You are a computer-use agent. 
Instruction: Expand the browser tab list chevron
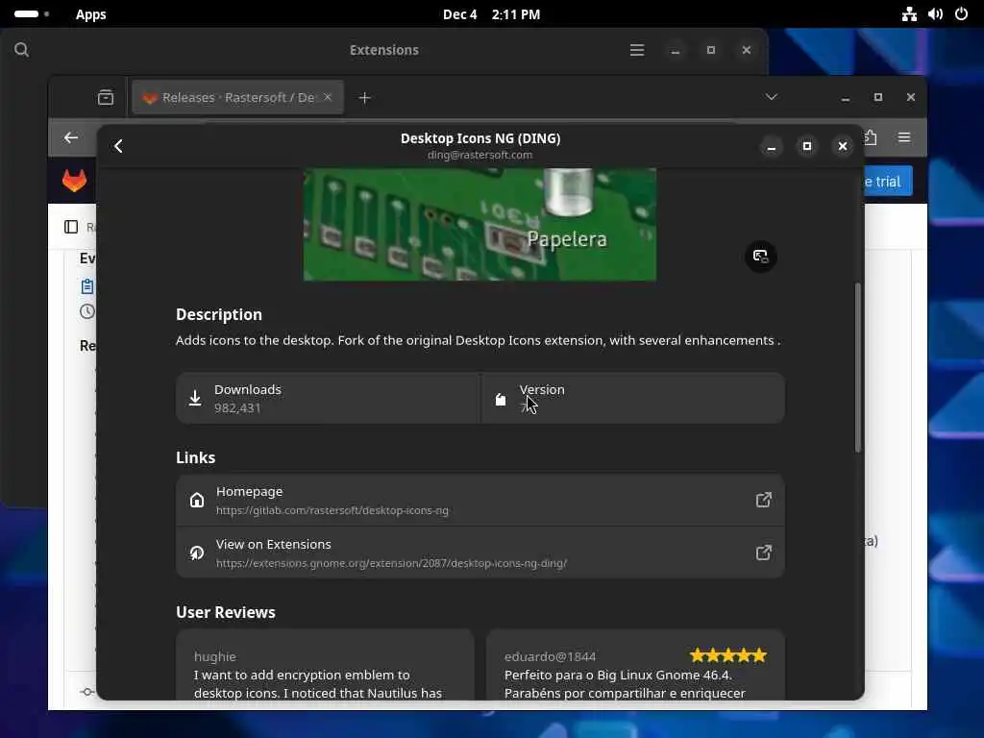coord(772,97)
